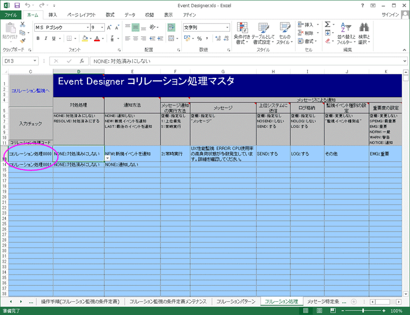Activate the Format Painter brush
The width and height of the screenshot is (410, 315).
(22, 40)
